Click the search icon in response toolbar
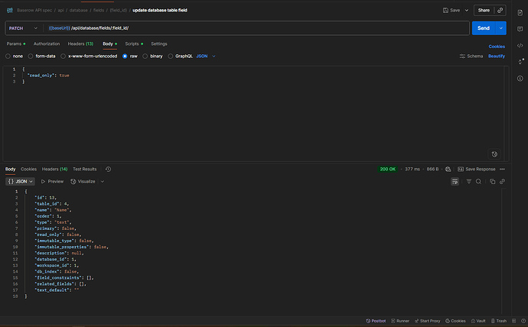This screenshot has width=528, height=327. pyautogui.click(x=478, y=181)
